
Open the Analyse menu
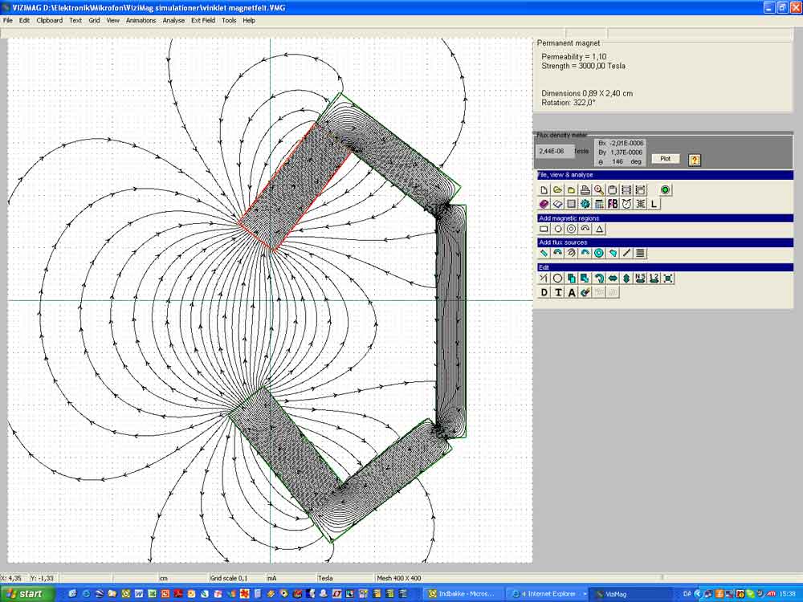click(173, 21)
